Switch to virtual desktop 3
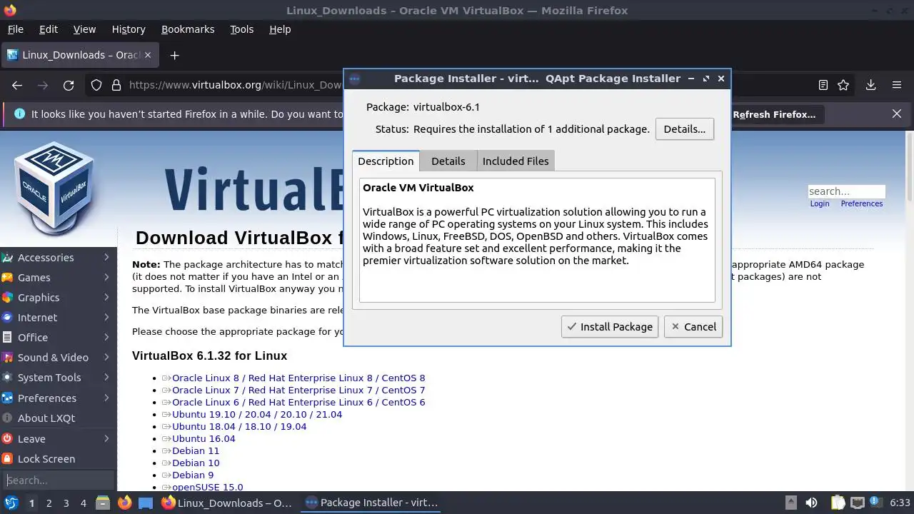The image size is (914, 514). click(66, 503)
